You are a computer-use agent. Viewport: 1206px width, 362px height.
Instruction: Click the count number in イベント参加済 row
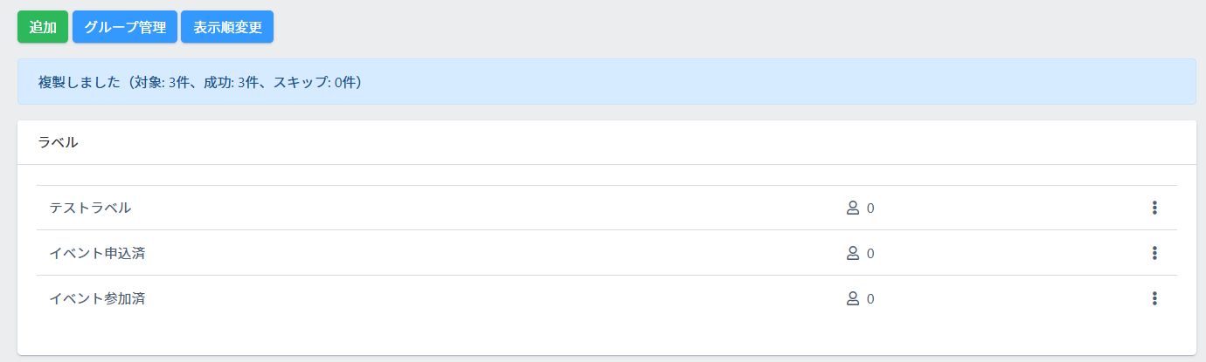[870, 299]
